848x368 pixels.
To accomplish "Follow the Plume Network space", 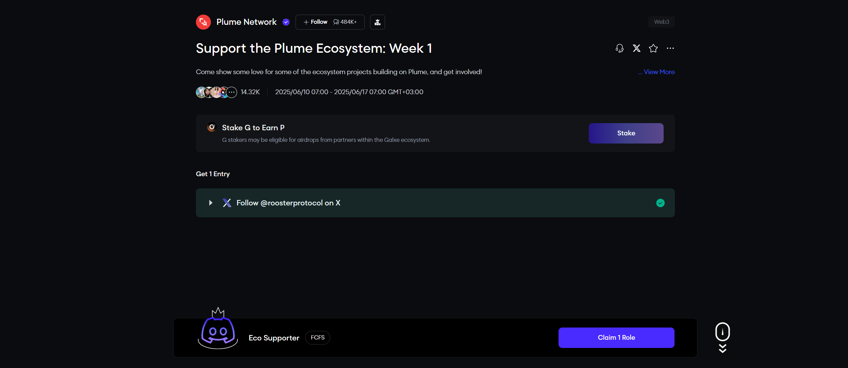I will point(316,22).
